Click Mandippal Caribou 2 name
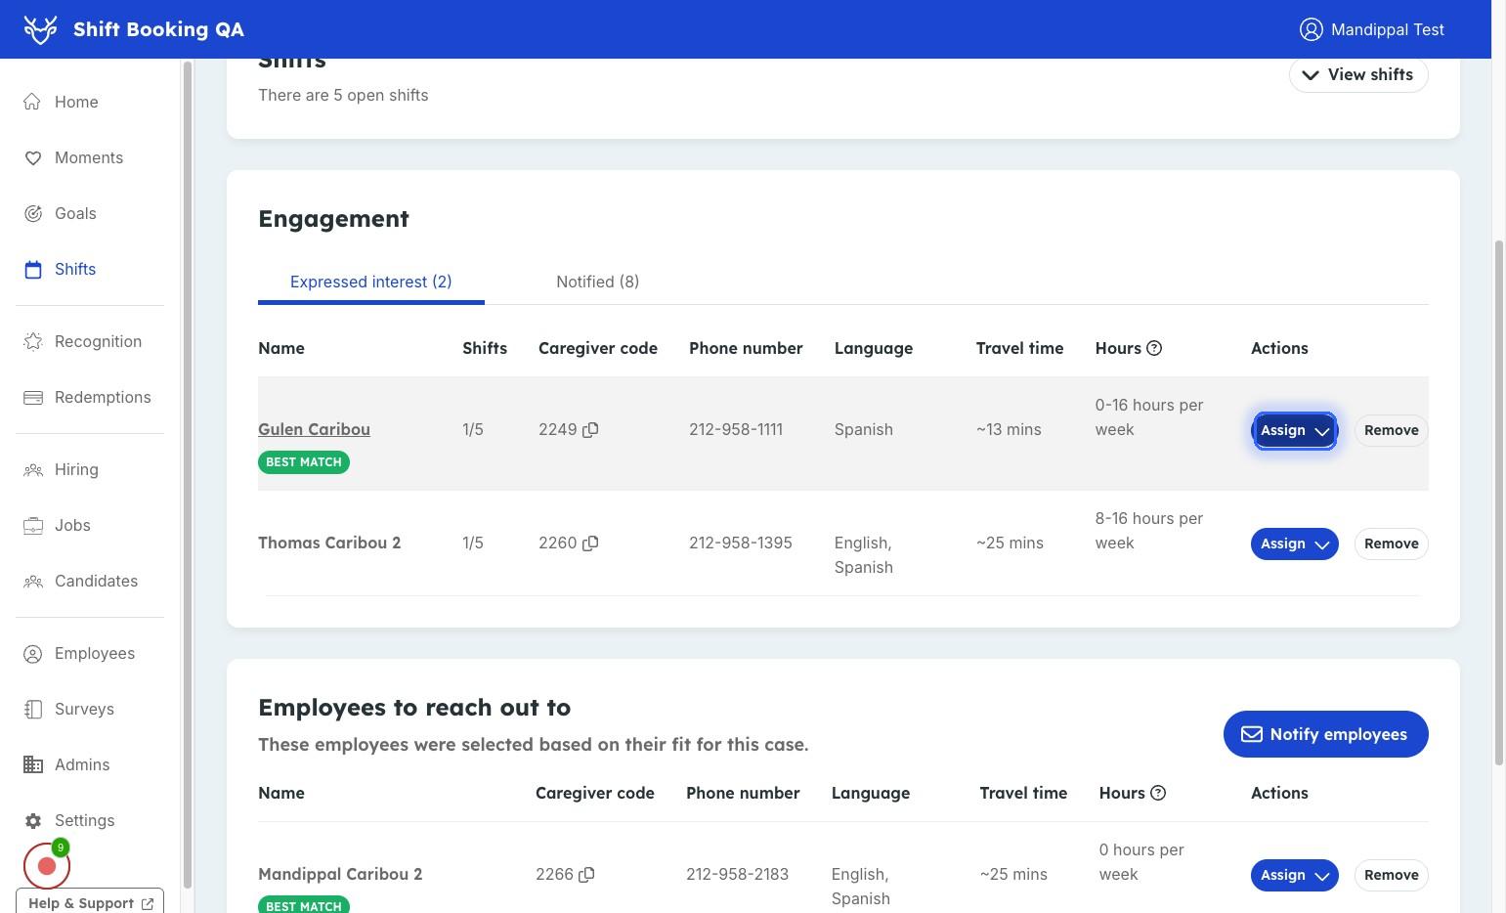Screen dimensions: 1506x913 point(340,874)
